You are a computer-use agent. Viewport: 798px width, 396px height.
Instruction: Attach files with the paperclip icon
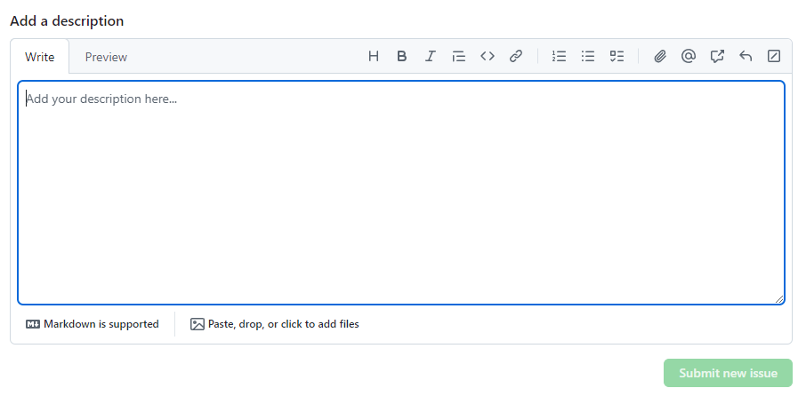coord(660,56)
